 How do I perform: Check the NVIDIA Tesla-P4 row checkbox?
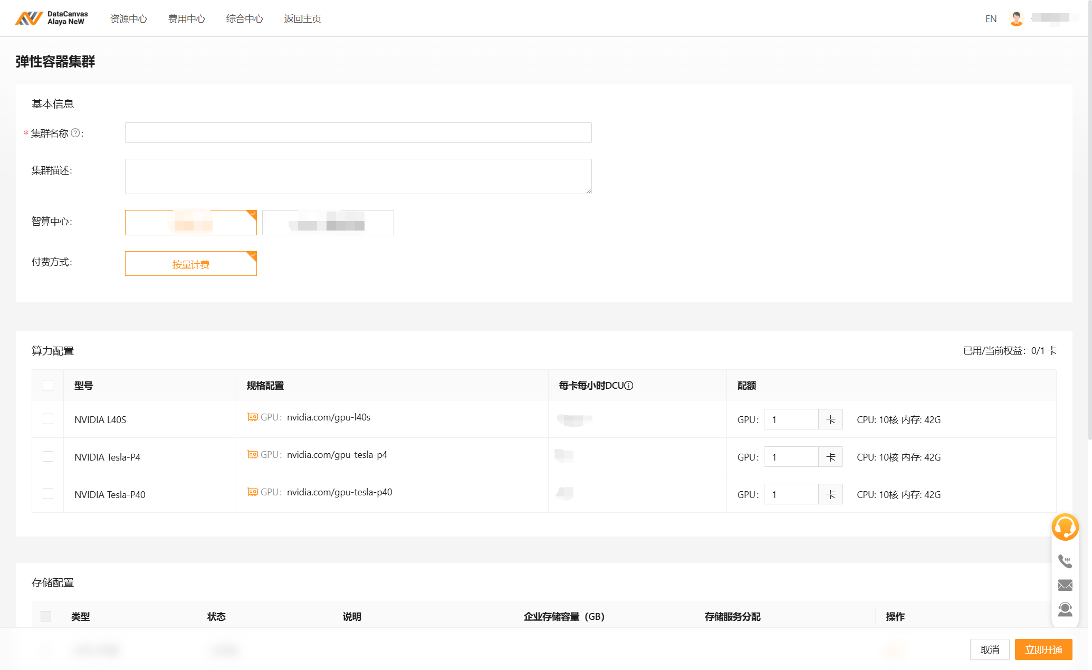(48, 456)
